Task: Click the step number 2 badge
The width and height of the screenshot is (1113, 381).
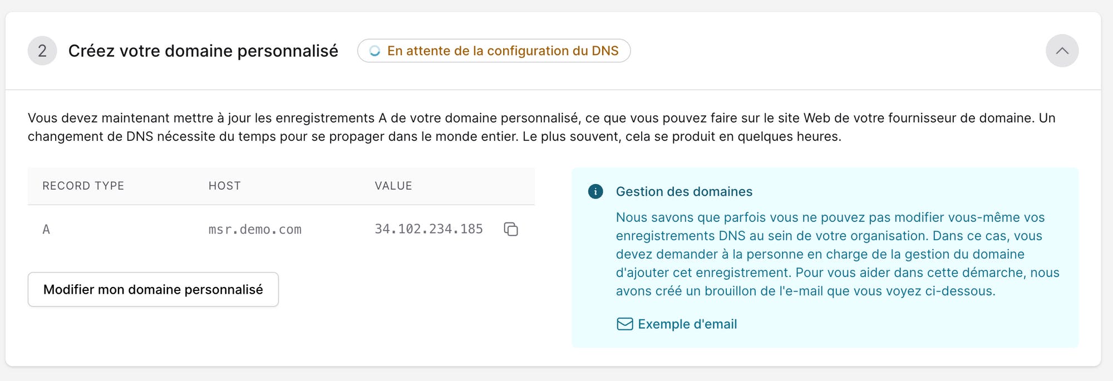Action: point(42,51)
